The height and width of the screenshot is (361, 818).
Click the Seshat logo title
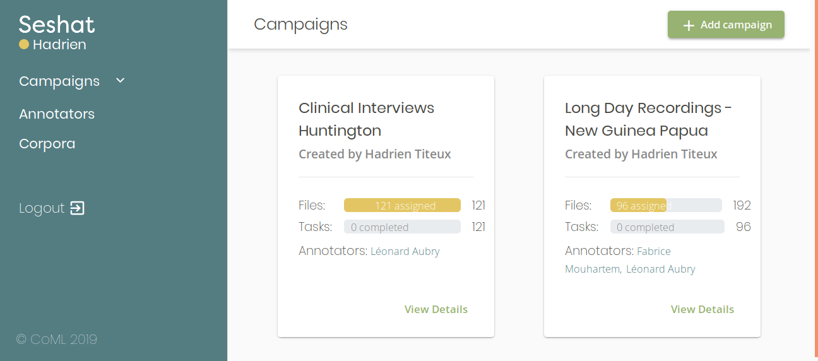[x=57, y=25]
